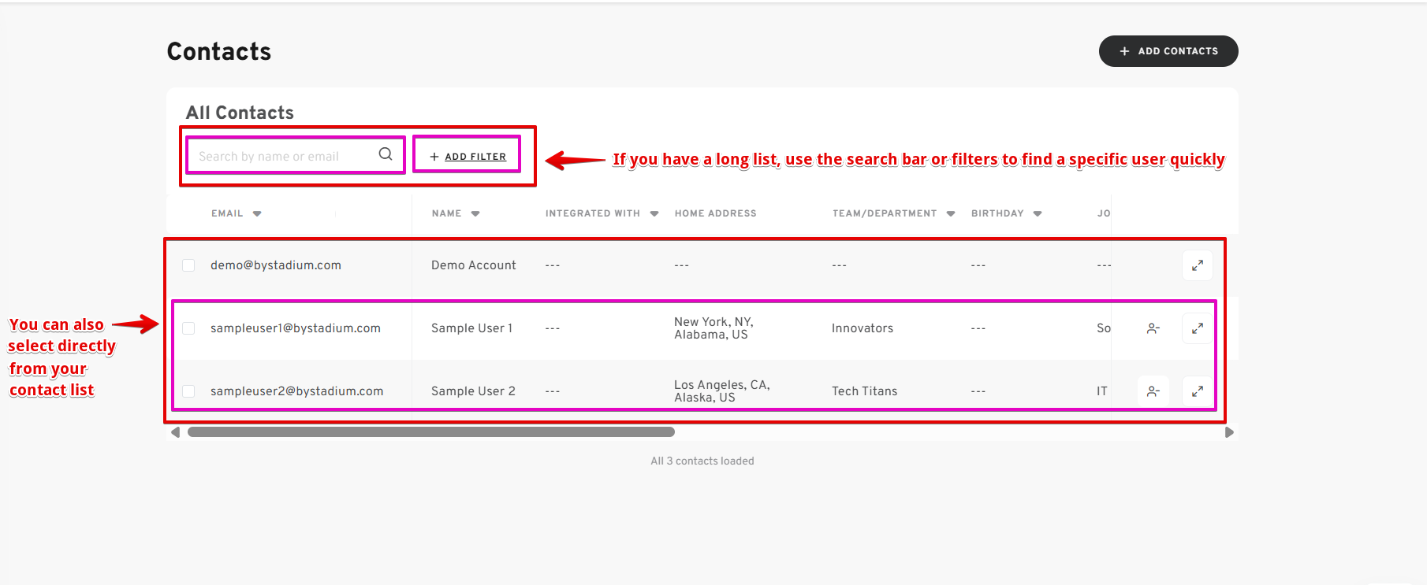Click the Home Address column header
Image resolution: width=1427 pixels, height=585 pixels.
[x=715, y=213]
